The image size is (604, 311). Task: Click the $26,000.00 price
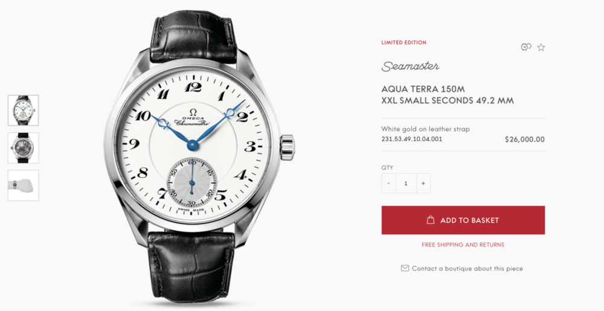pyautogui.click(x=525, y=139)
